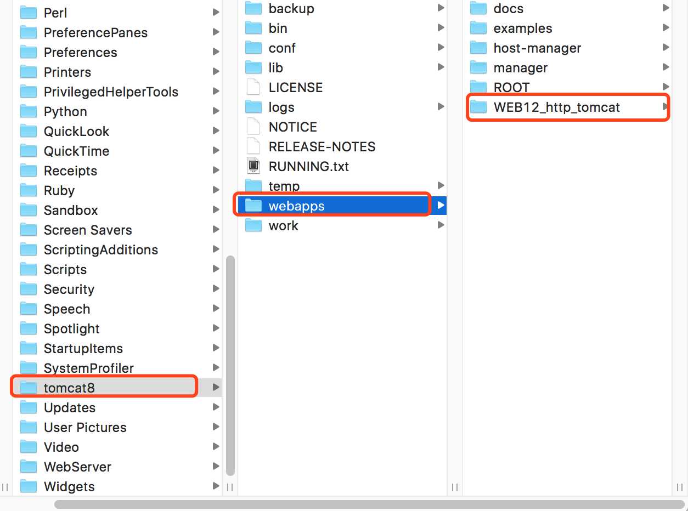This screenshot has width=688, height=511.
Task: Select the lib folder name
Action: 276,67
